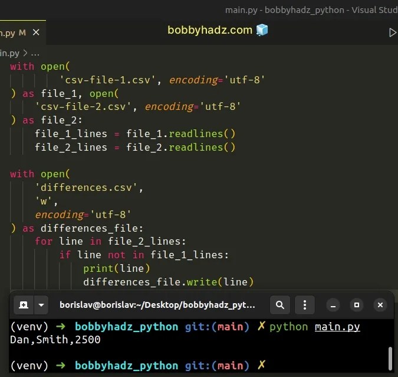Screen dimensions: 398x377
Task: Click 'w' mode string argument
Action: tap(44, 201)
